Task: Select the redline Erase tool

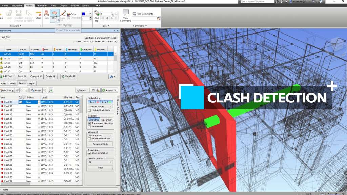Action: click(x=63, y=15)
